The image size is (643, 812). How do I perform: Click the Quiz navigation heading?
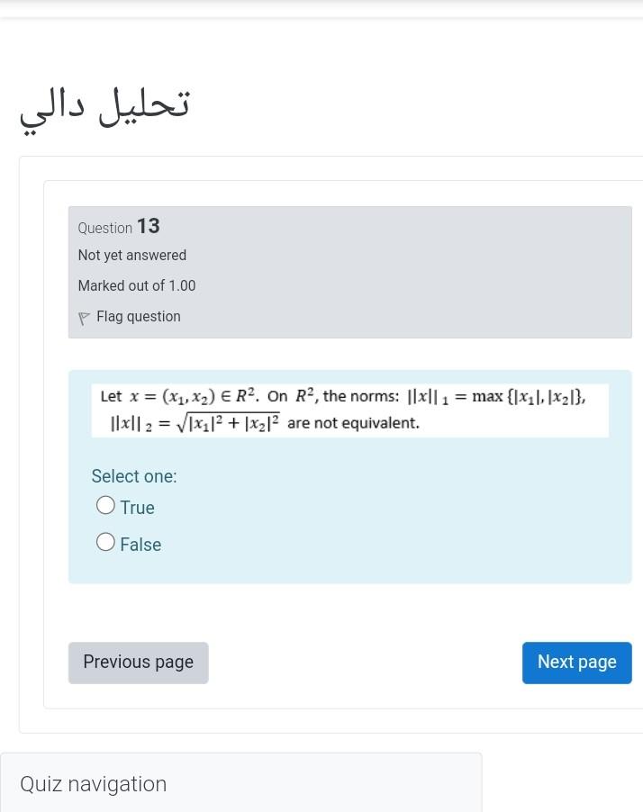pos(94,784)
